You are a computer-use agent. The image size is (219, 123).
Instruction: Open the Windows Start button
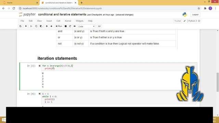click(3, 120)
